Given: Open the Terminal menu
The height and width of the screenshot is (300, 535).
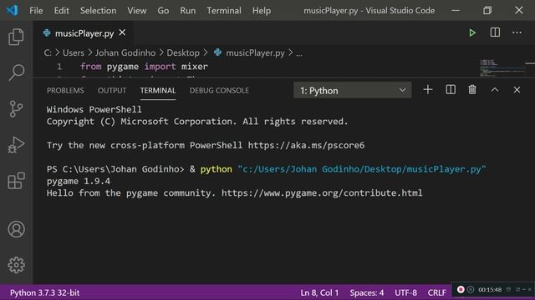Looking at the screenshot, I should 224,11.
